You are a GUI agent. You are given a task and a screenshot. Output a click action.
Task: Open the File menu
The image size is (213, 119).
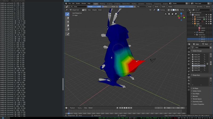coord(69,3)
